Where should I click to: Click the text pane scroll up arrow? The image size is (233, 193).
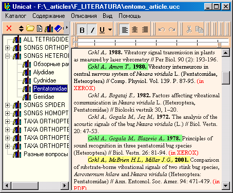pos(226,53)
